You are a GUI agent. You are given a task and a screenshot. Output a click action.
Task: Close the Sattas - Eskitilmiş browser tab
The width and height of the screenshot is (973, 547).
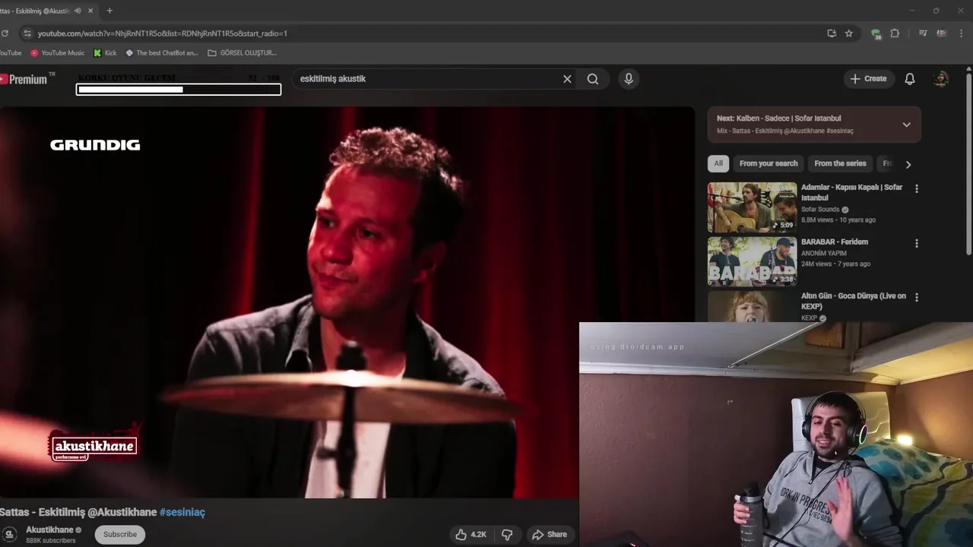[91, 11]
